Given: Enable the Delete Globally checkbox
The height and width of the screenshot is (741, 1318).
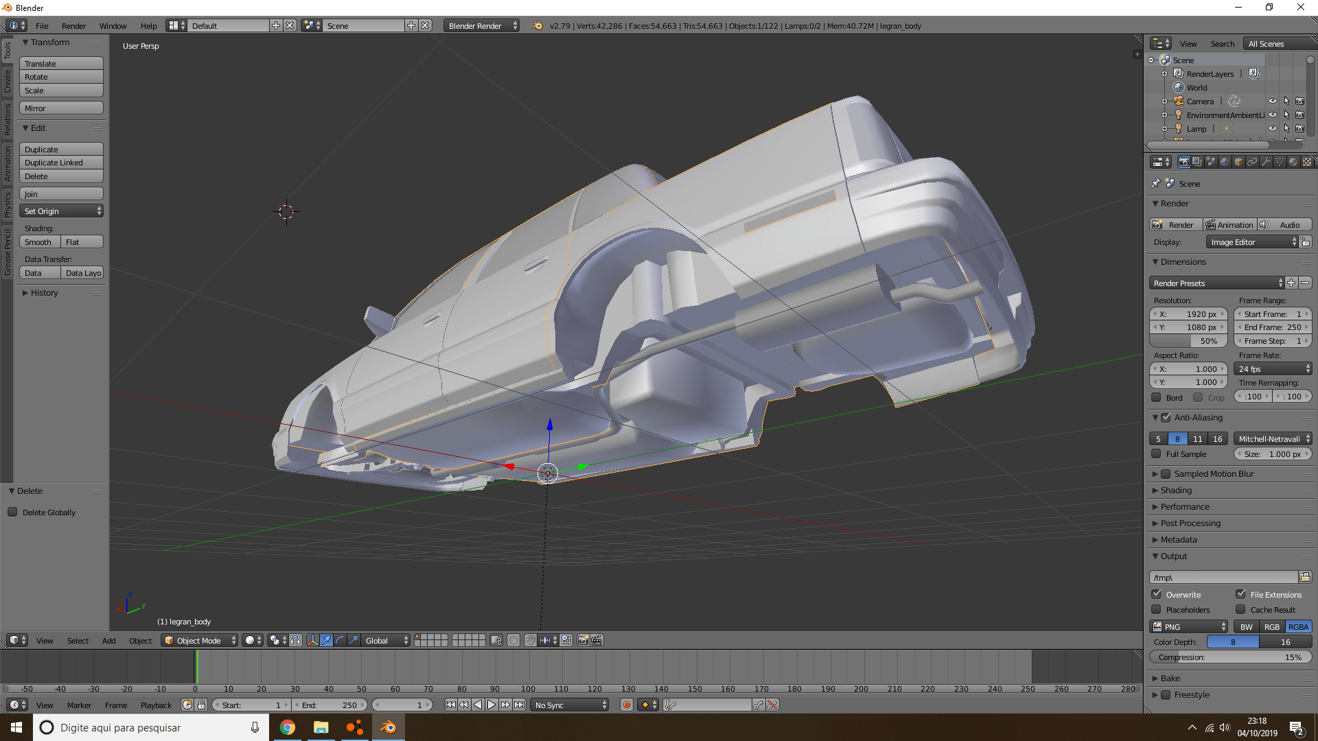Looking at the screenshot, I should 12,512.
